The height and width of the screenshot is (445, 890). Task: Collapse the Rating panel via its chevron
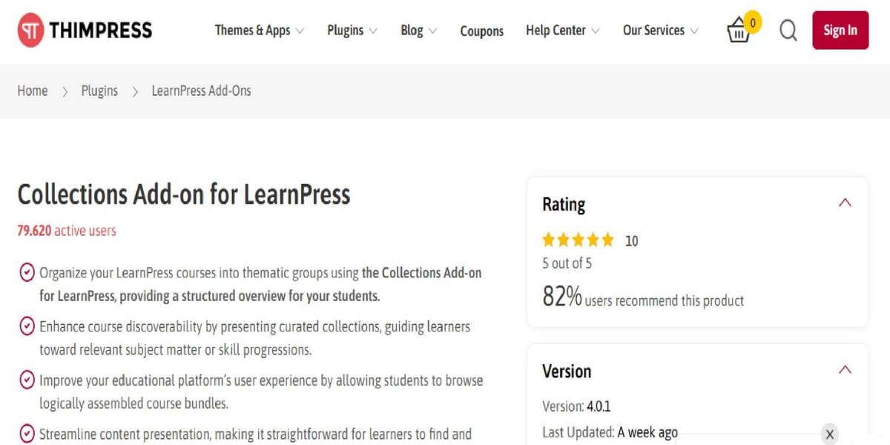[845, 202]
